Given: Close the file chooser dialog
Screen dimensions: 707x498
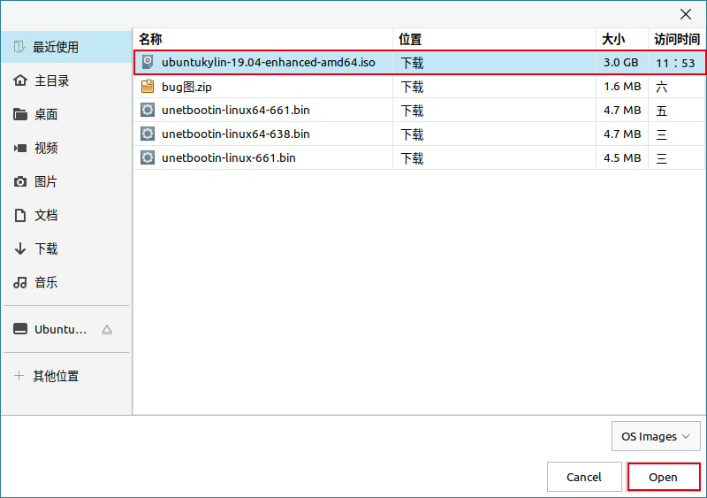Looking at the screenshot, I should coord(686,14).
